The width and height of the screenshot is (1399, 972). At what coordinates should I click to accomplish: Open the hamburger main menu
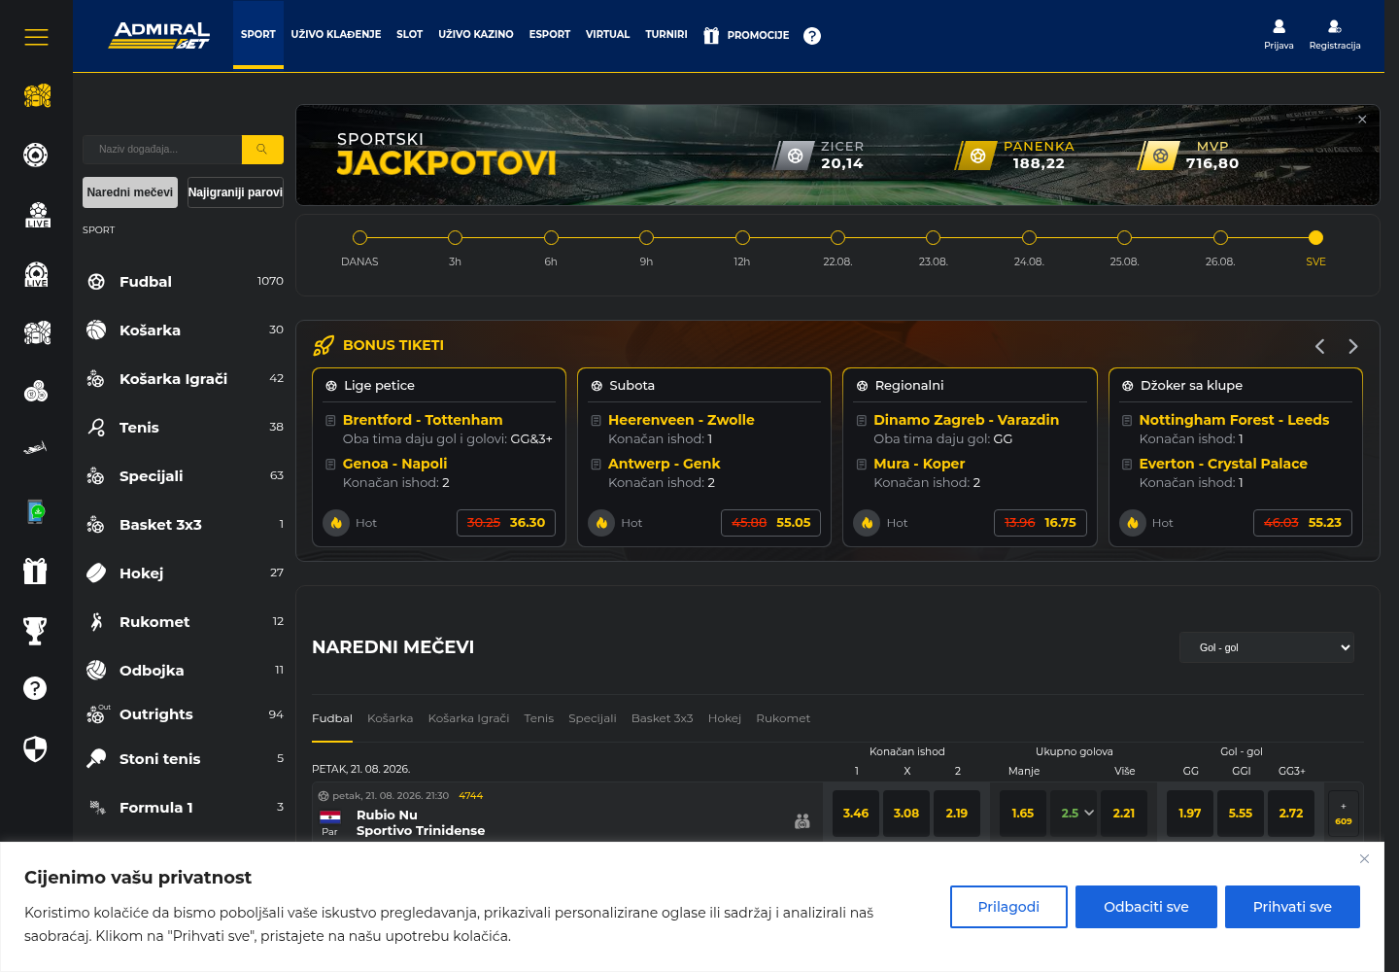click(36, 37)
